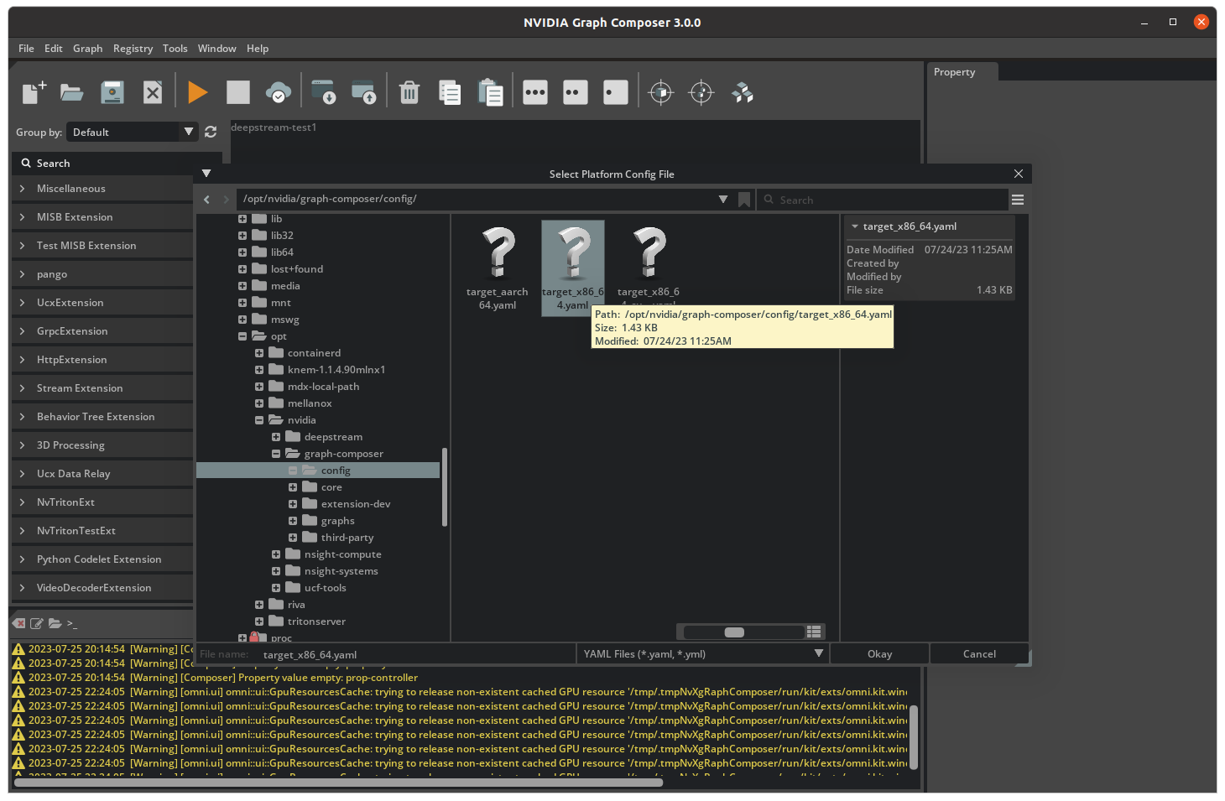Open the Graph menu
The width and height of the screenshot is (1225, 801).
click(x=87, y=49)
